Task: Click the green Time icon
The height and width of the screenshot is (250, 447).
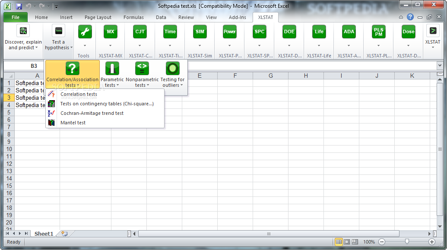Action: (170, 32)
